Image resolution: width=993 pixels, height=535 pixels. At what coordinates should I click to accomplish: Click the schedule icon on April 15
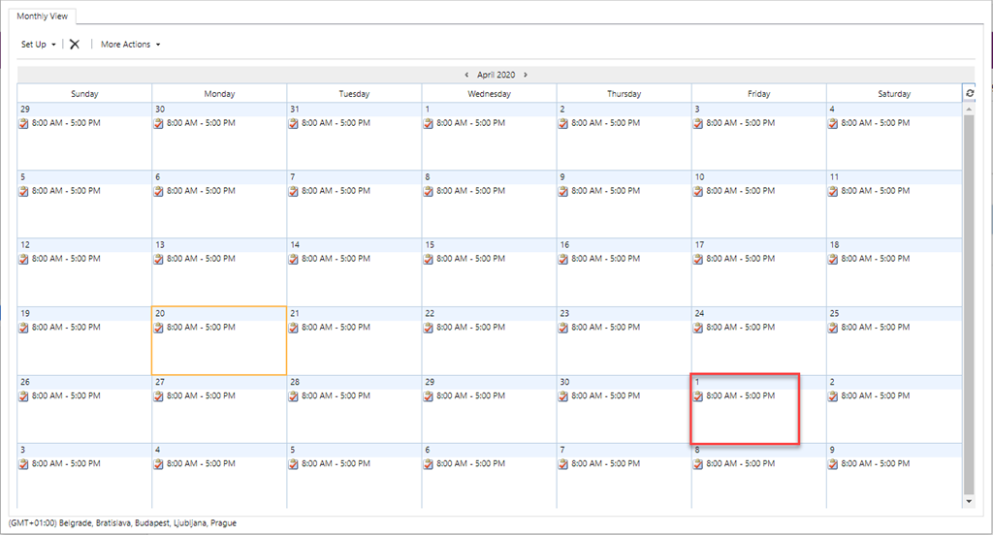click(429, 260)
